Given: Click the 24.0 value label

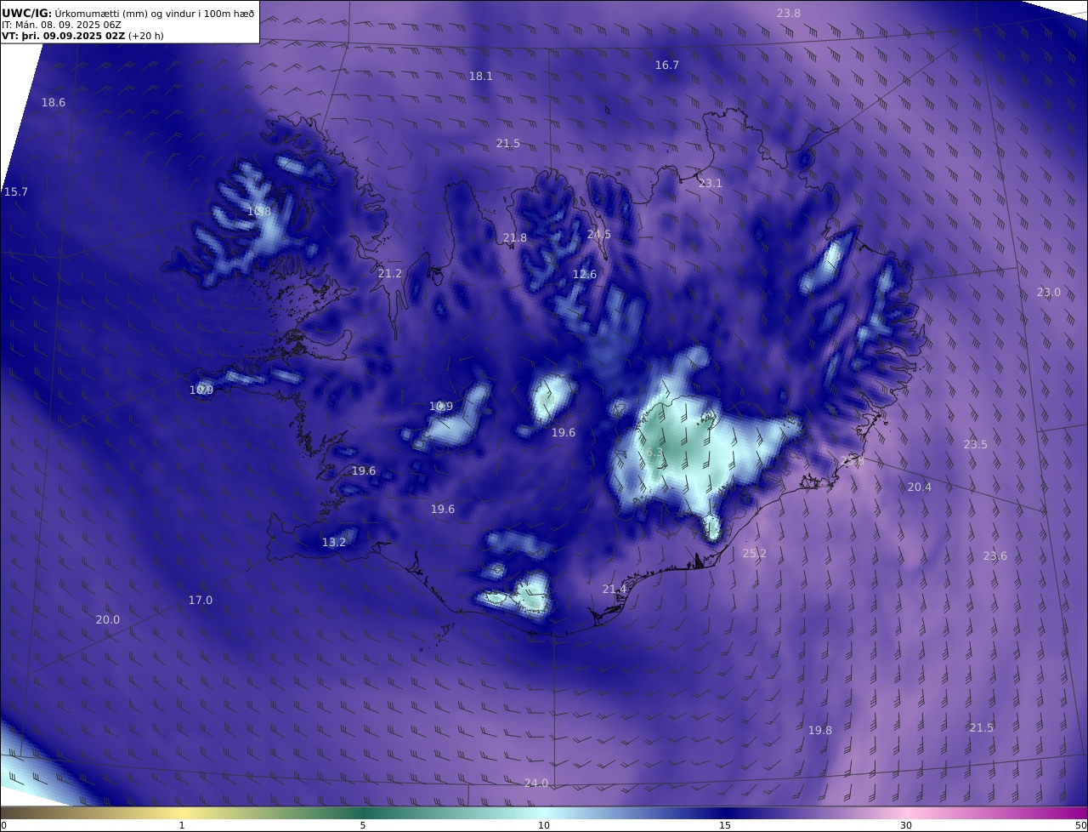Looking at the screenshot, I should (536, 784).
